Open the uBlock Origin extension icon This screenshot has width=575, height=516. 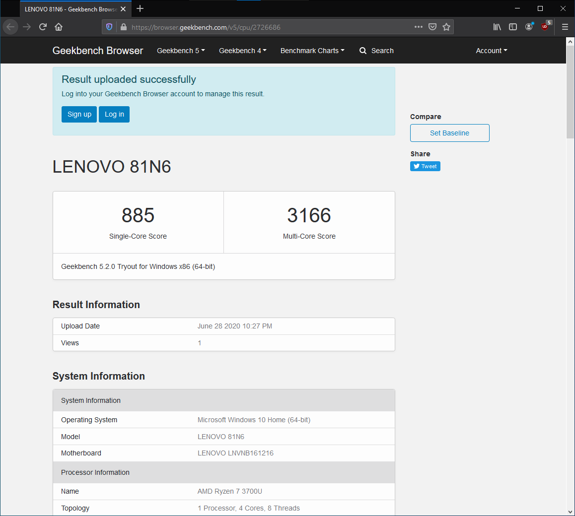coord(545,27)
